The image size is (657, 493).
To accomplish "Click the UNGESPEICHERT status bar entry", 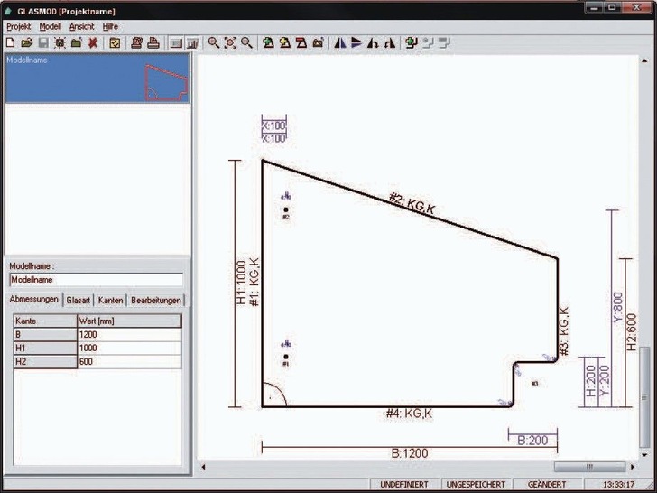I will [x=476, y=484].
